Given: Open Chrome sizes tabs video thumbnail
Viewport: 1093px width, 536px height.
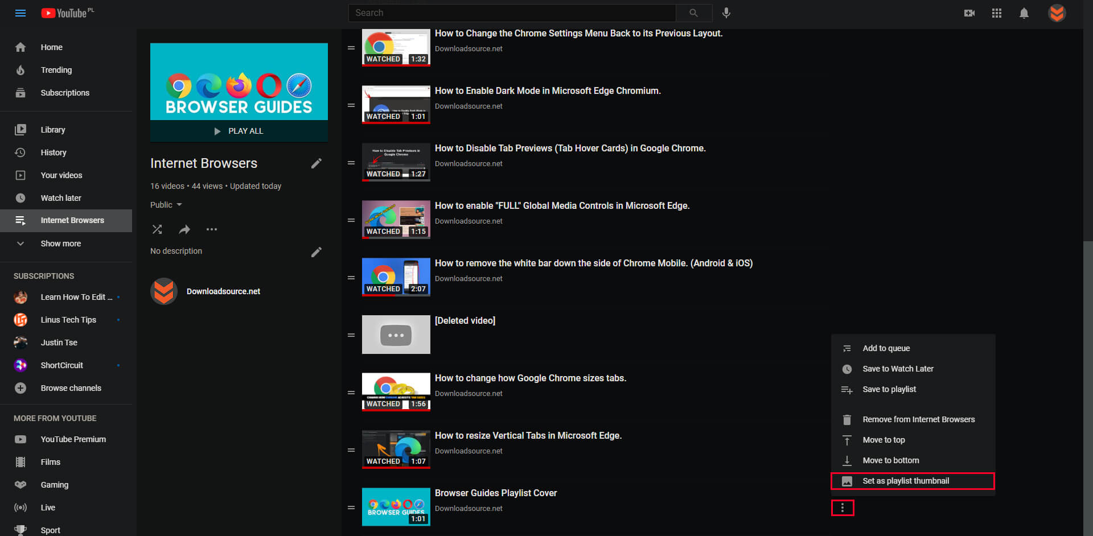Looking at the screenshot, I should [x=396, y=392].
